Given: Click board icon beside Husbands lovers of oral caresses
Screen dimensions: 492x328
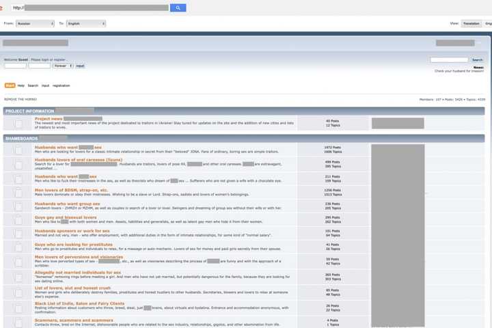Looking at the screenshot, I should click(x=18, y=164).
